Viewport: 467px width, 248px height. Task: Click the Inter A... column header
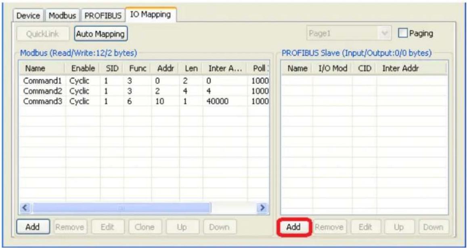[225, 69]
